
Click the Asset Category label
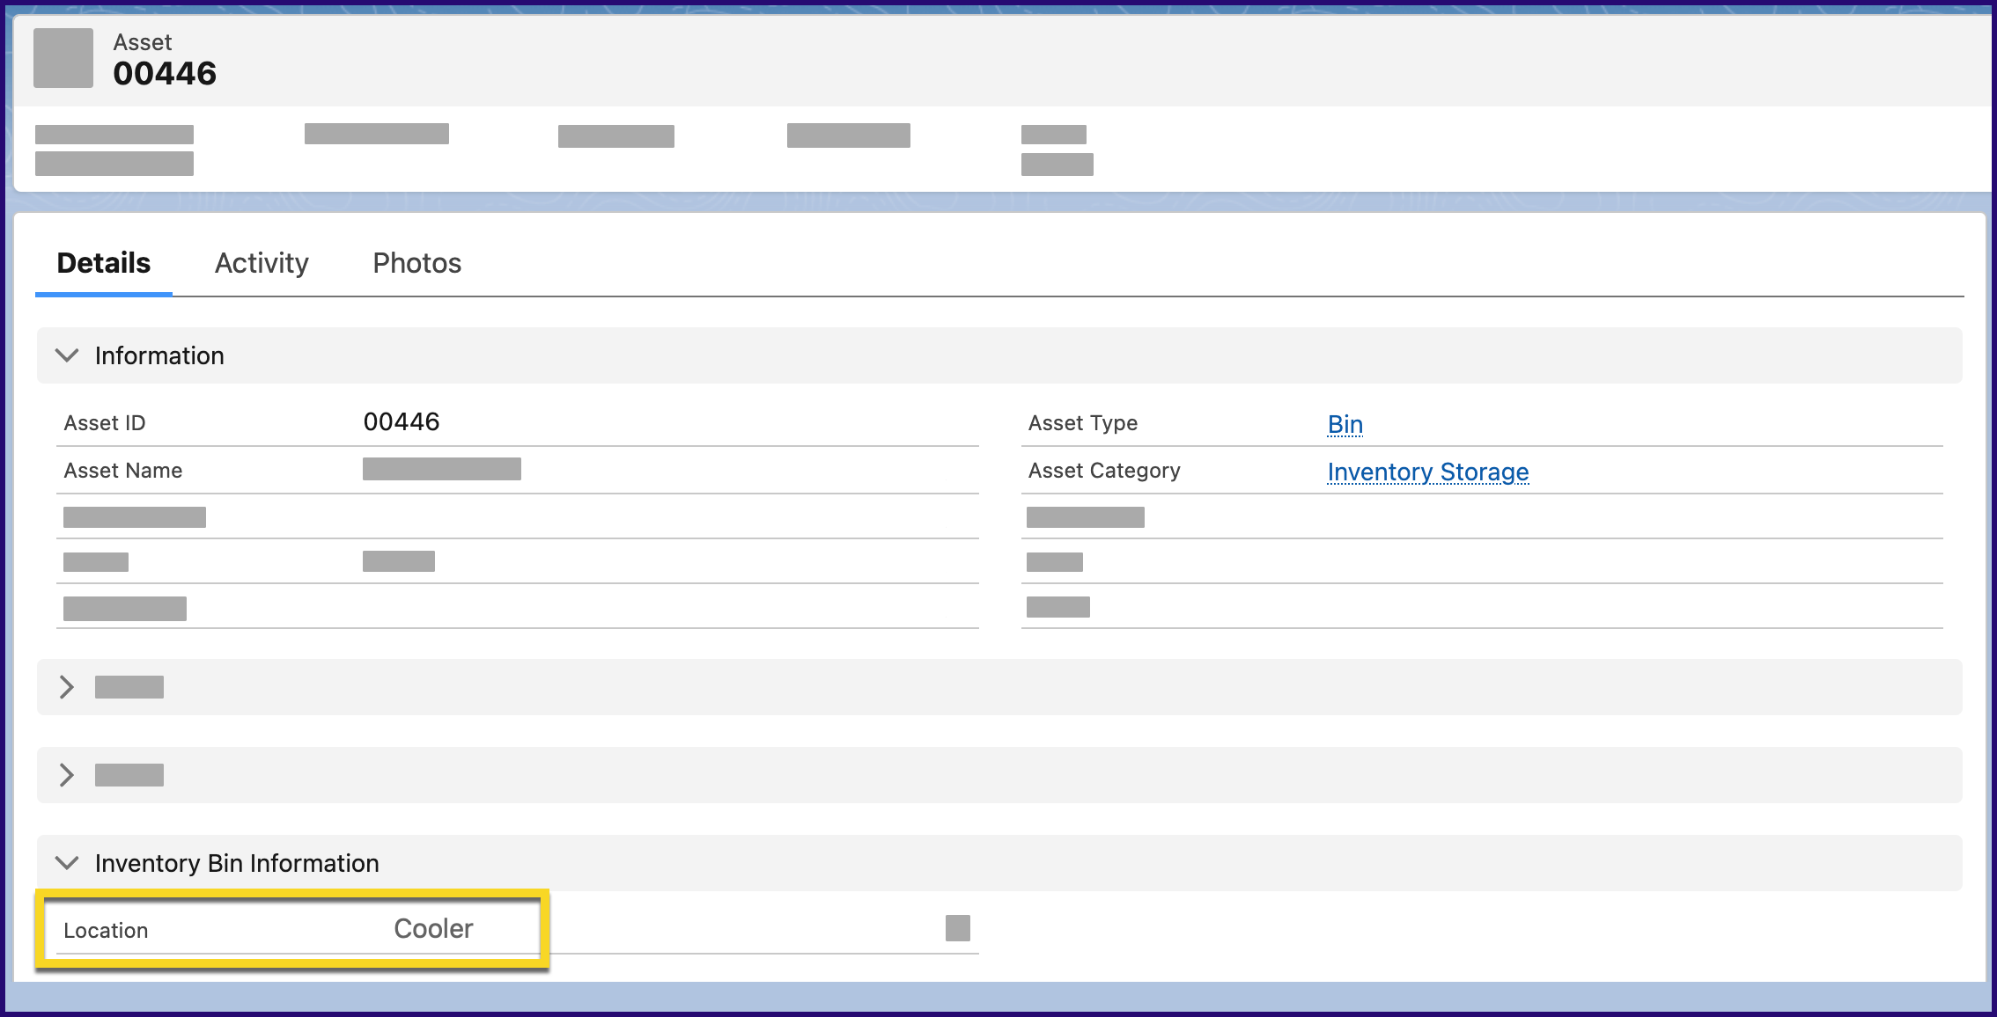coord(1104,471)
